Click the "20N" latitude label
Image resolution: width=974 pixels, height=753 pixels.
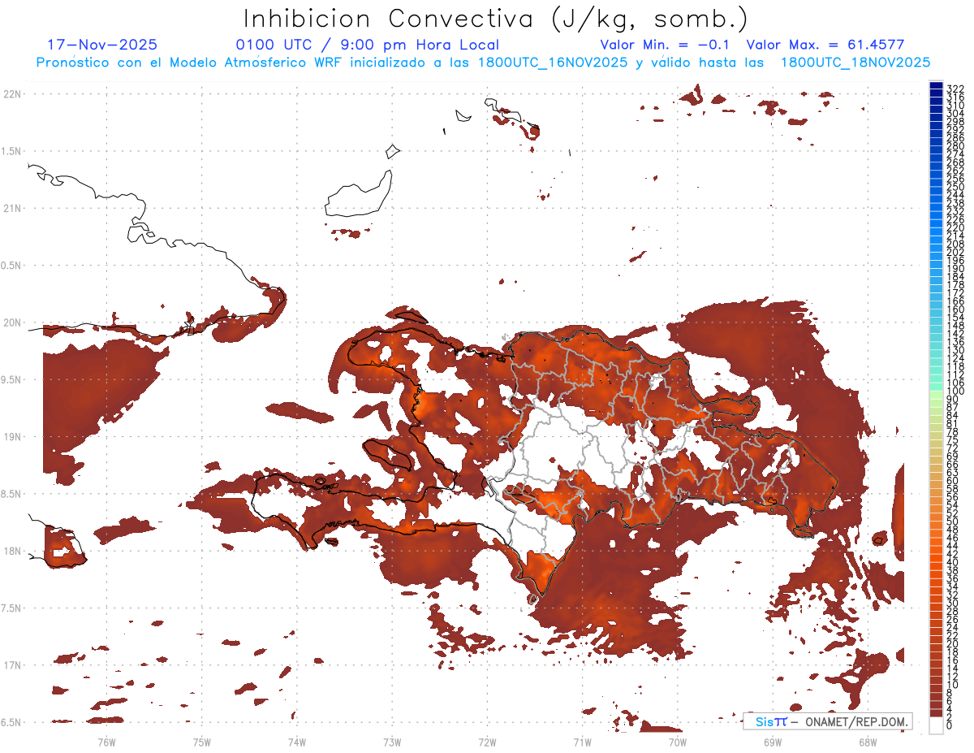(12, 322)
